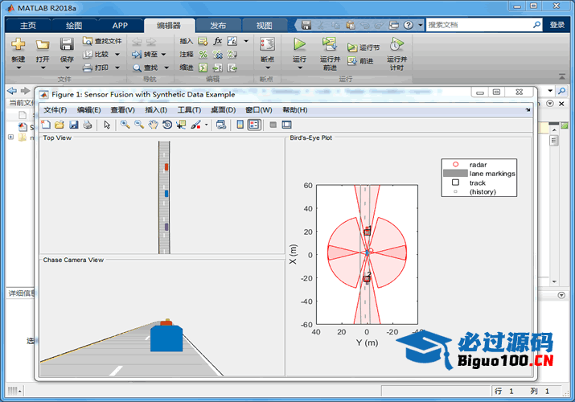
Task: Click the green Run (运行) icon
Action: coord(300,44)
